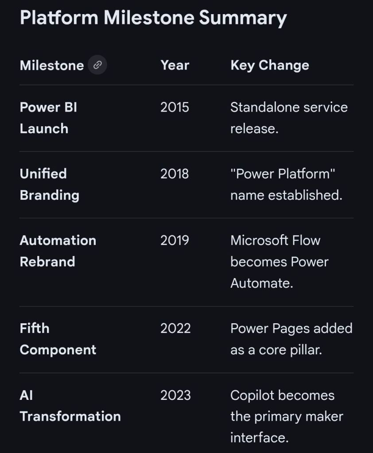Click the 2023 year cell

click(x=175, y=395)
